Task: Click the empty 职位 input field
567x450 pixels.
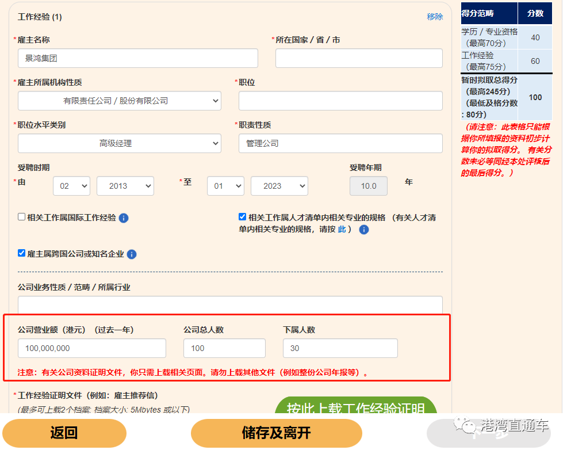Action: (340, 101)
